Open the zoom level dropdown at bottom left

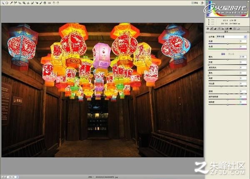(x=17, y=177)
